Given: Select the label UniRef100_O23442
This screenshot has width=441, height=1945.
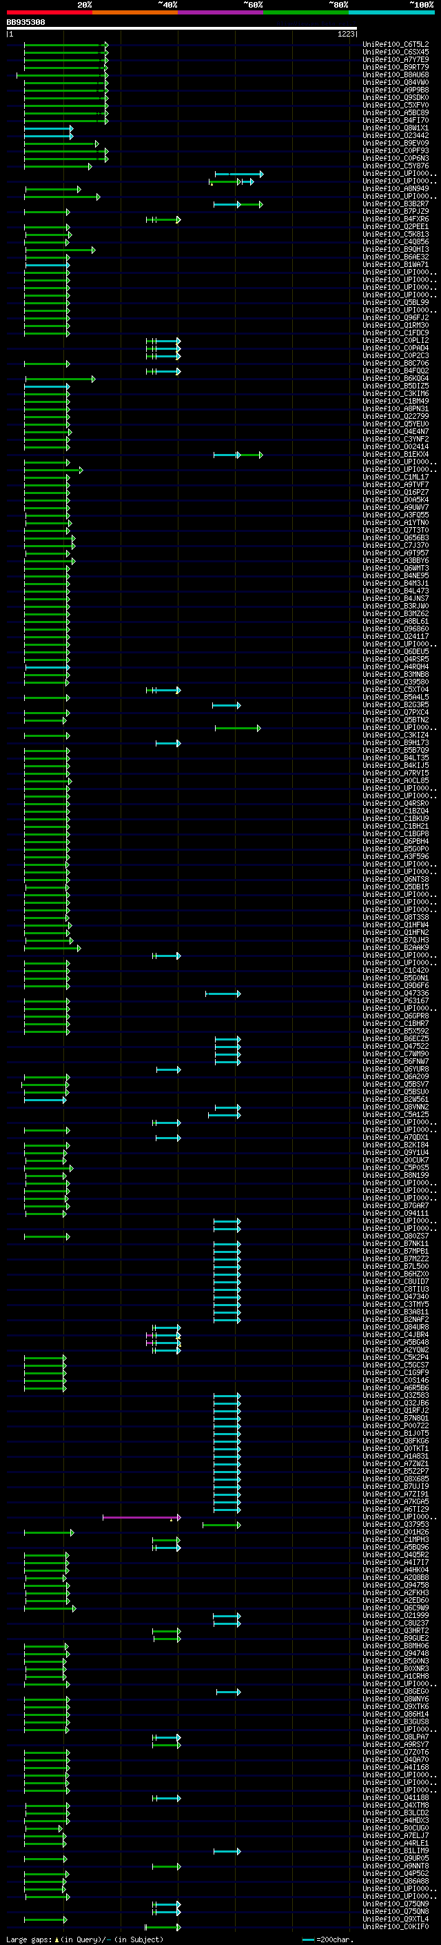Looking at the screenshot, I should (x=396, y=136).
